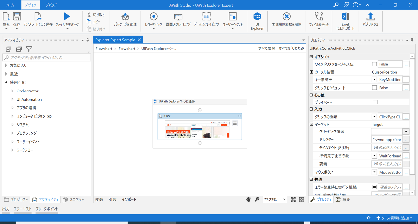
Task: Open selector editor ellipsis button
Action: coord(406,139)
